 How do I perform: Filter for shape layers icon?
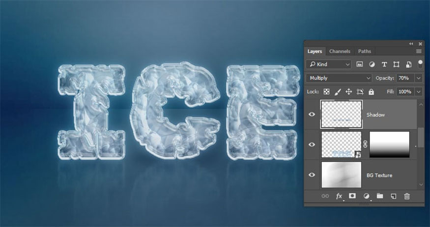(x=396, y=64)
